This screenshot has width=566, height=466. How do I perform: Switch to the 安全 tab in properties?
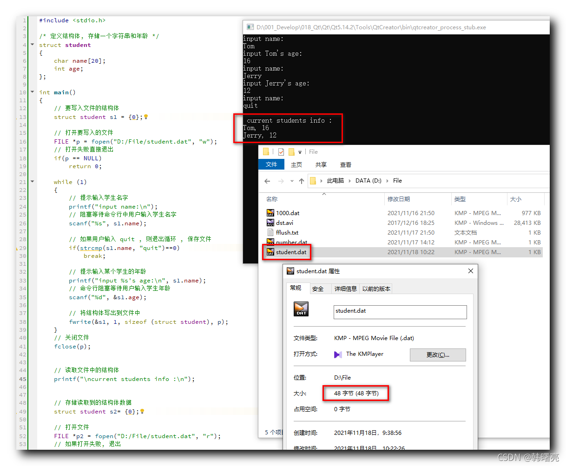(x=318, y=289)
